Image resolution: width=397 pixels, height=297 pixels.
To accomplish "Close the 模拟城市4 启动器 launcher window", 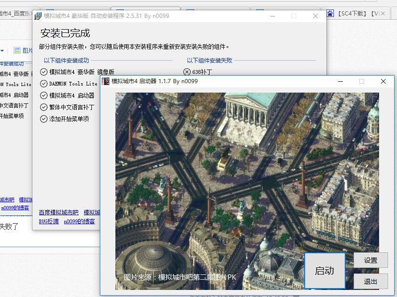I will (383, 81).
